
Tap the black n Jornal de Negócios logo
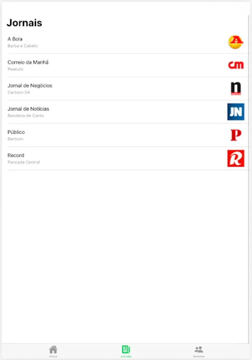(236, 88)
